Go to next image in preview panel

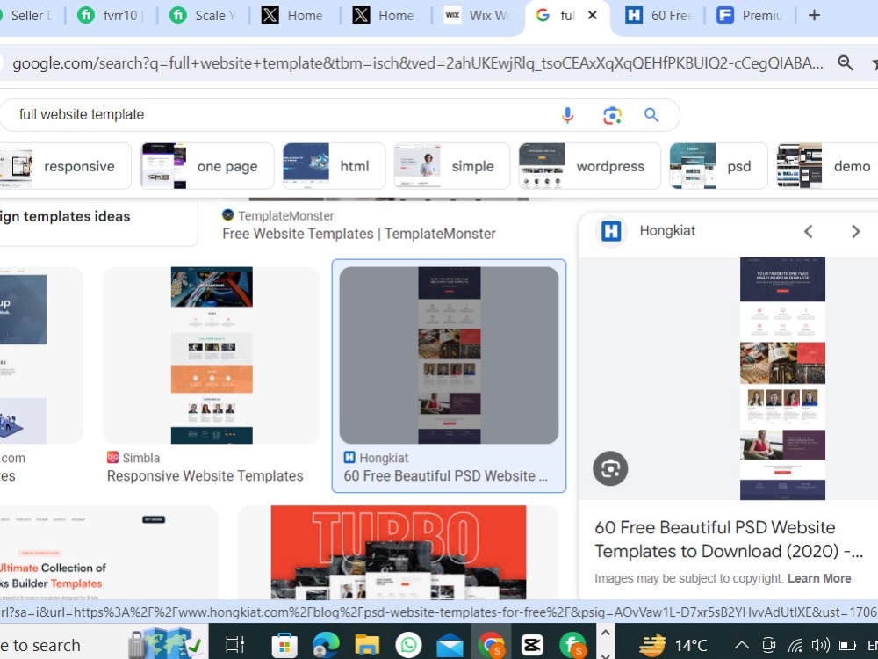(x=855, y=231)
